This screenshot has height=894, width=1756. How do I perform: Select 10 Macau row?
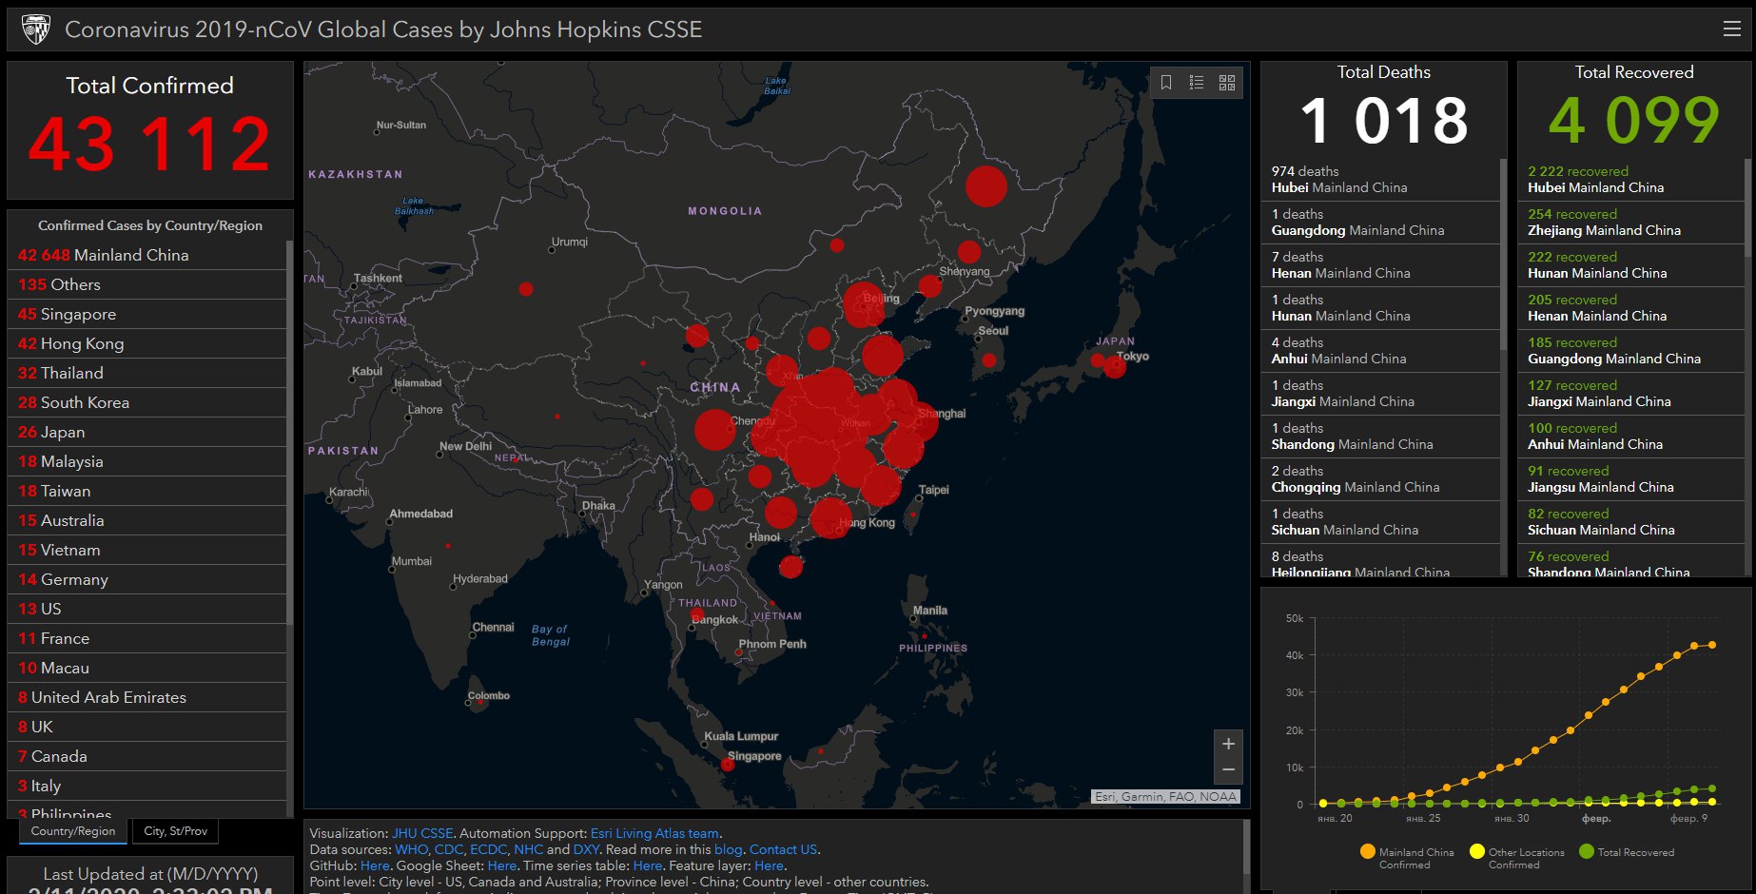click(147, 668)
